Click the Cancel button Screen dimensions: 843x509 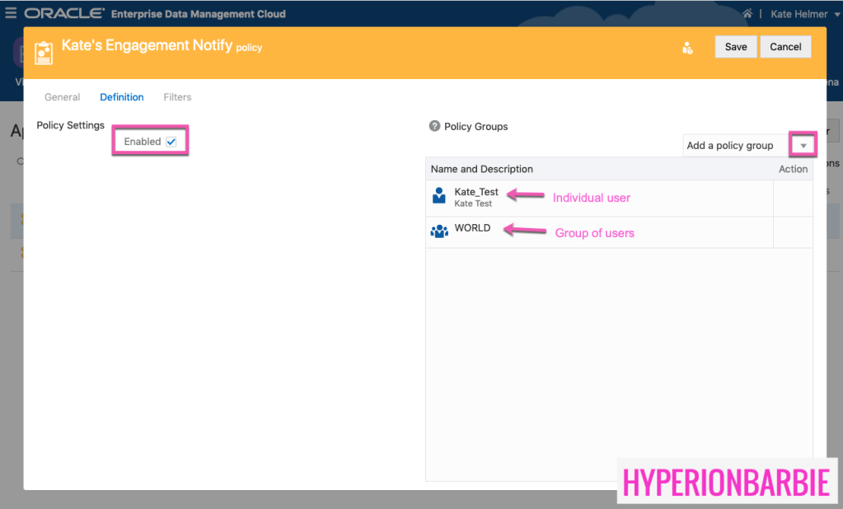pos(785,47)
